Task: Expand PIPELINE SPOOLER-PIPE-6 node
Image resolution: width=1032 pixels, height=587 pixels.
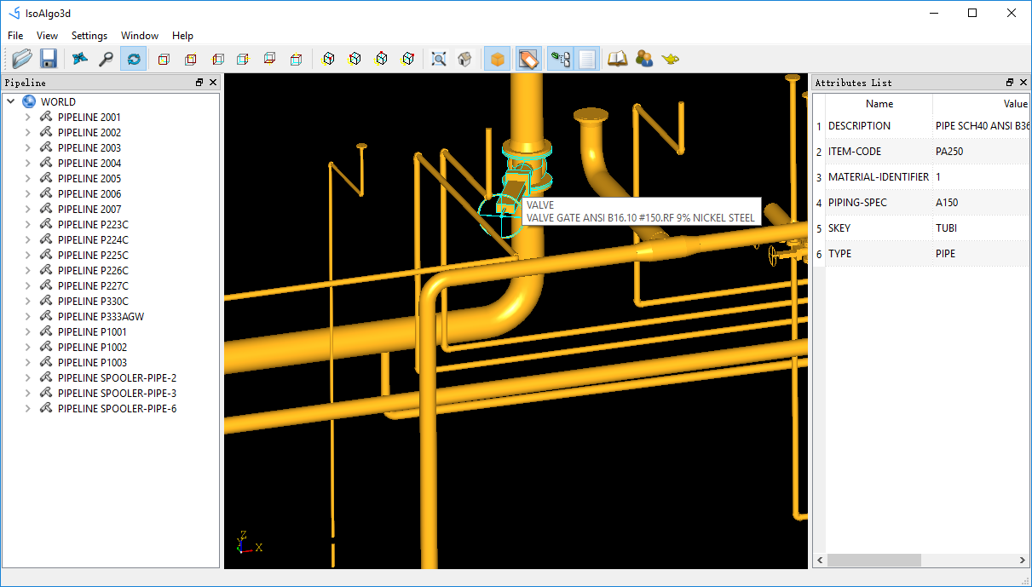Action: tap(28, 409)
